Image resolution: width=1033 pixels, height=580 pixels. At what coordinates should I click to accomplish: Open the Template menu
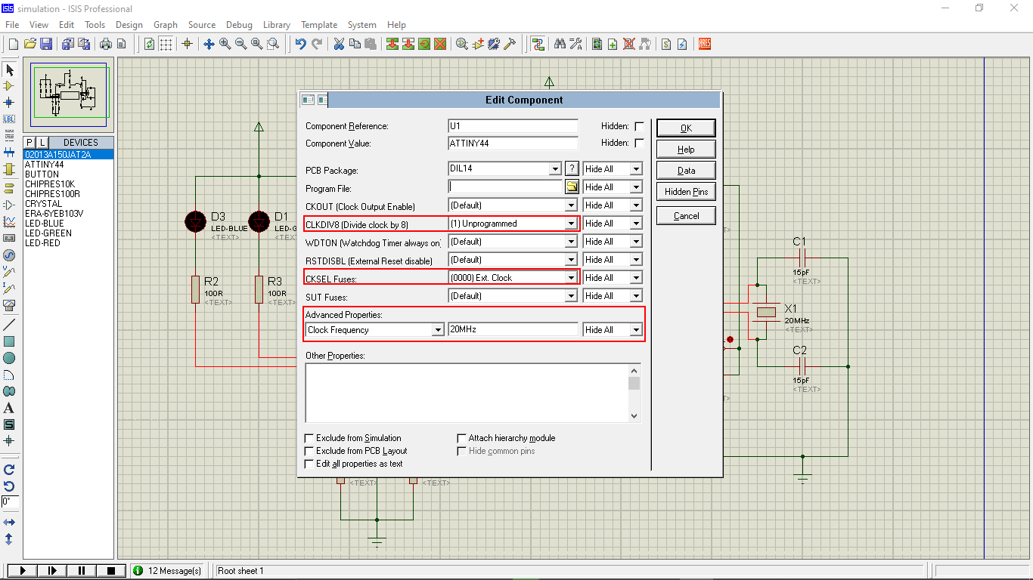click(319, 25)
